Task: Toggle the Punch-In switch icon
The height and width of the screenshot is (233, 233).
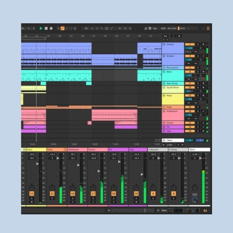Action: tap(101, 29)
